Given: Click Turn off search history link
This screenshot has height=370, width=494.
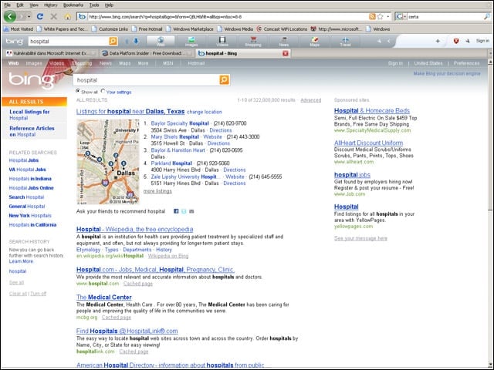Looking at the screenshot, I should 39,294.
